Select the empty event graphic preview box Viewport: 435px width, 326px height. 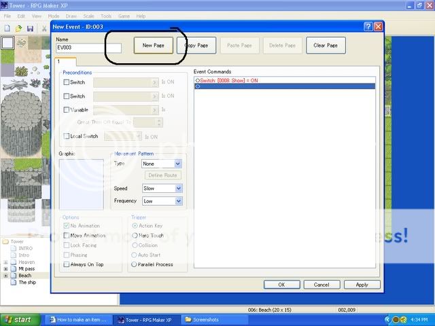pos(81,184)
